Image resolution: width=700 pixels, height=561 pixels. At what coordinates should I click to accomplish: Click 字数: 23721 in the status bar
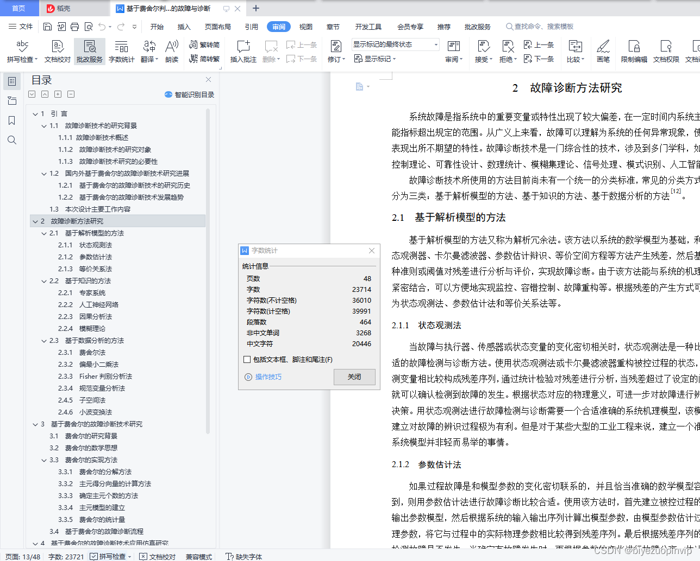(66, 557)
